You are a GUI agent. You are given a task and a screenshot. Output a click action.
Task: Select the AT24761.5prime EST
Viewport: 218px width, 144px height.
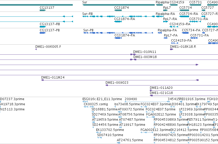pyautogui.click(x=118, y=143)
